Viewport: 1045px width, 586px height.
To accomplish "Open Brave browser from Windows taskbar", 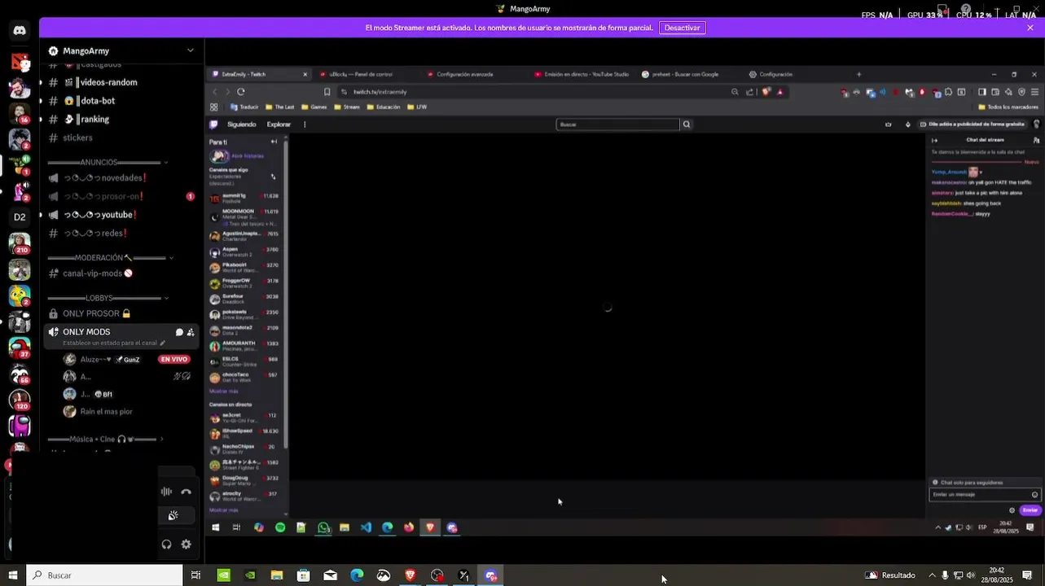I will (x=410, y=575).
